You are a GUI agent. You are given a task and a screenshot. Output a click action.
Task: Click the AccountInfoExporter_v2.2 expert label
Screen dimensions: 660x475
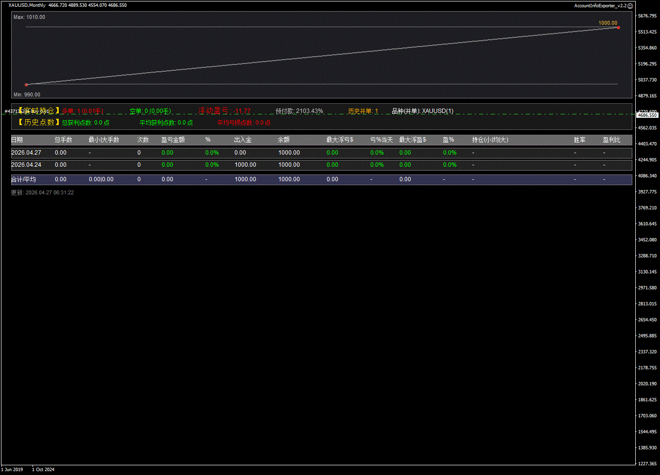pyautogui.click(x=600, y=6)
